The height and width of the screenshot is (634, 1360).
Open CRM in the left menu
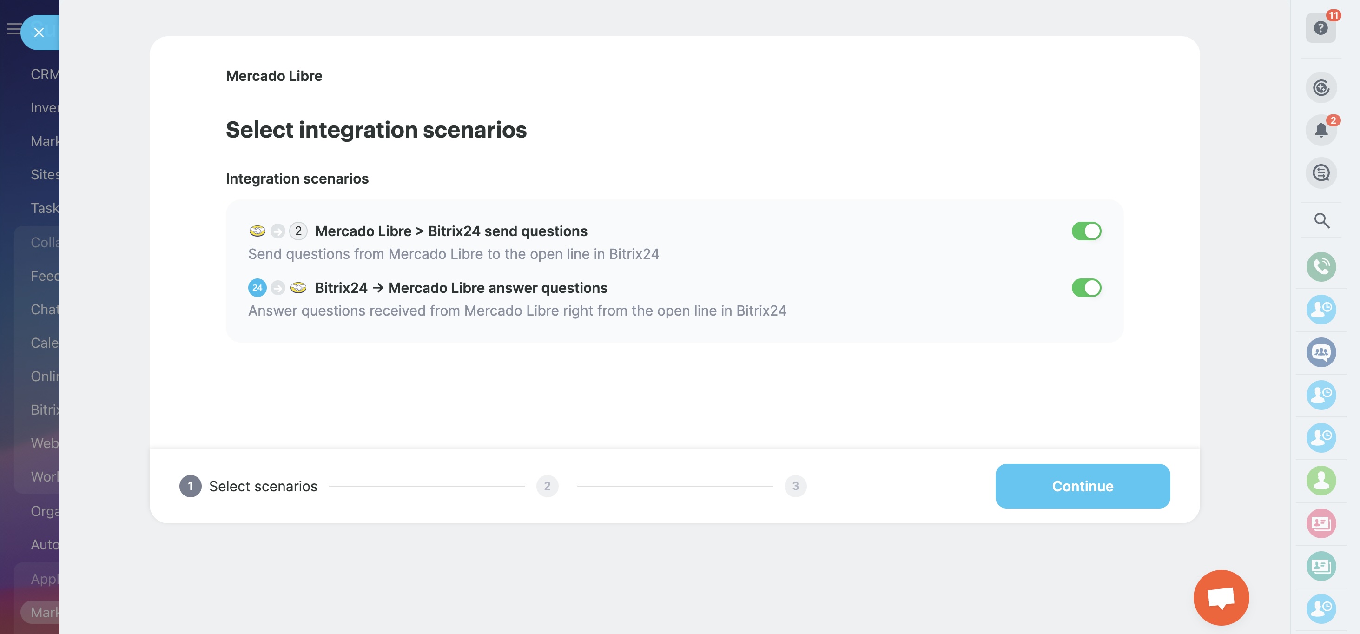44,74
